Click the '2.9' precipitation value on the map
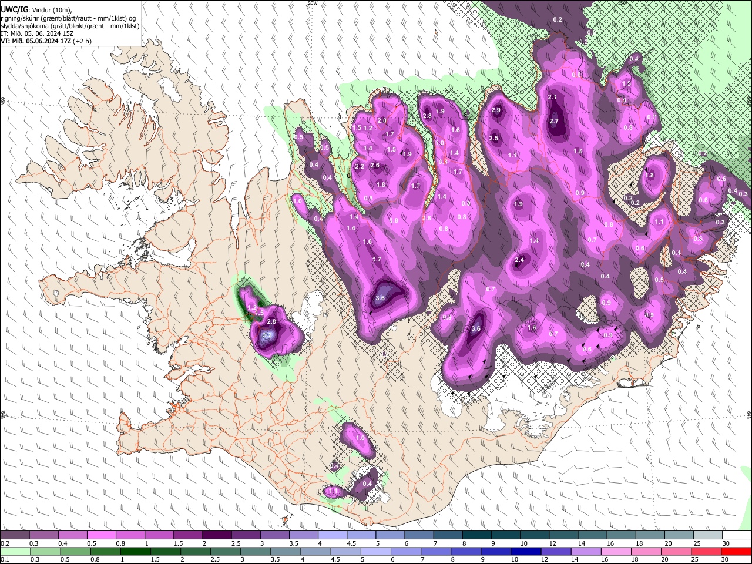The width and height of the screenshot is (752, 564). tap(496, 110)
